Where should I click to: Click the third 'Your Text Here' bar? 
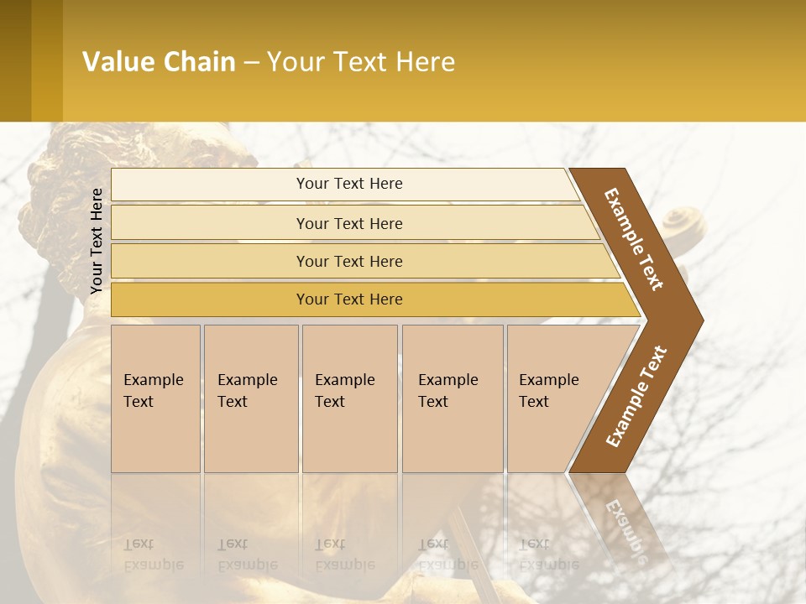click(365, 261)
